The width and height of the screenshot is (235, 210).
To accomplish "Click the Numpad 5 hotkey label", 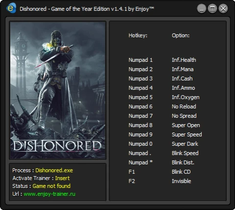I will [x=141, y=97].
